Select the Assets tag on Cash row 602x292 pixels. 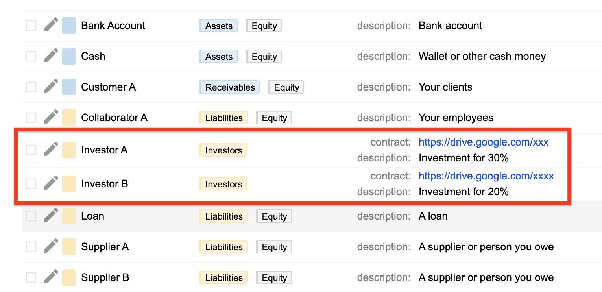pos(218,56)
